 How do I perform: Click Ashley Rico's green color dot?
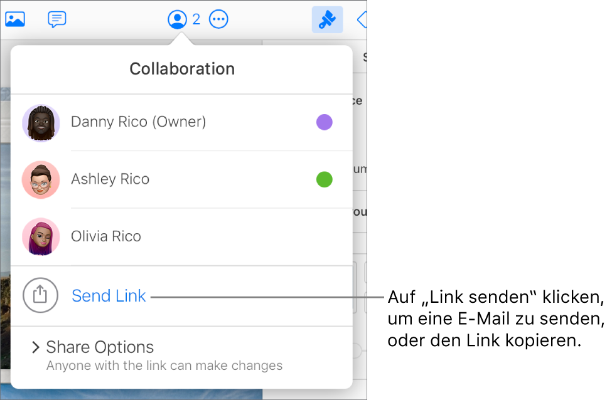tap(325, 179)
